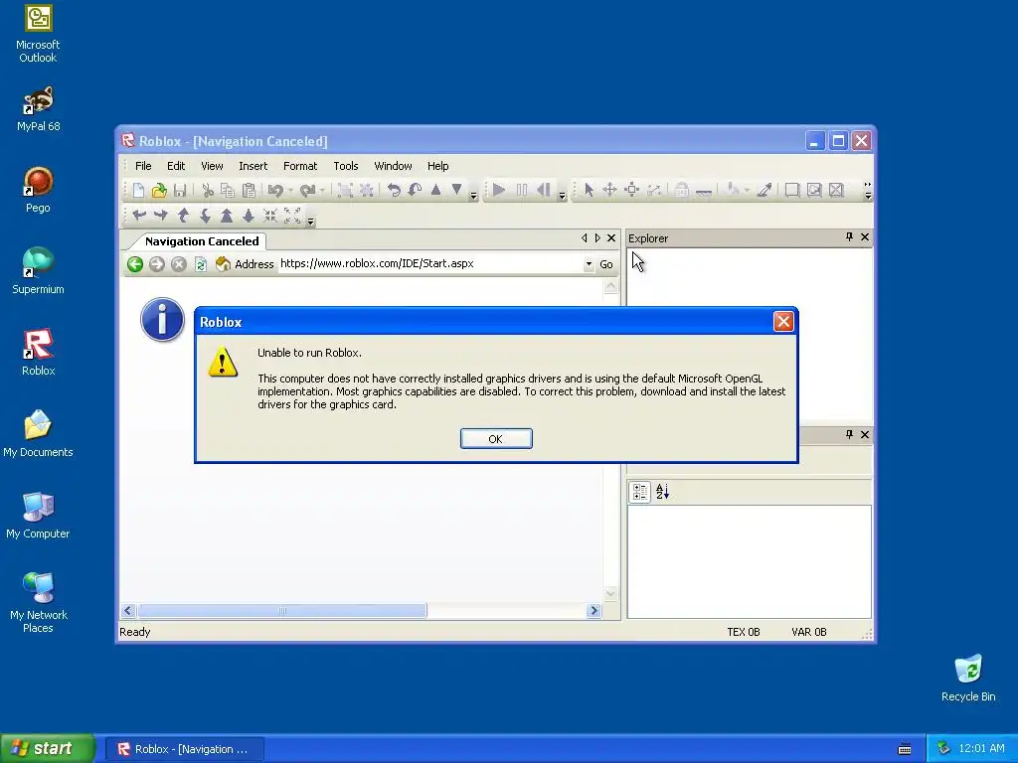Select the arrow pointer tool
This screenshot has height=763, width=1018.
[589, 190]
